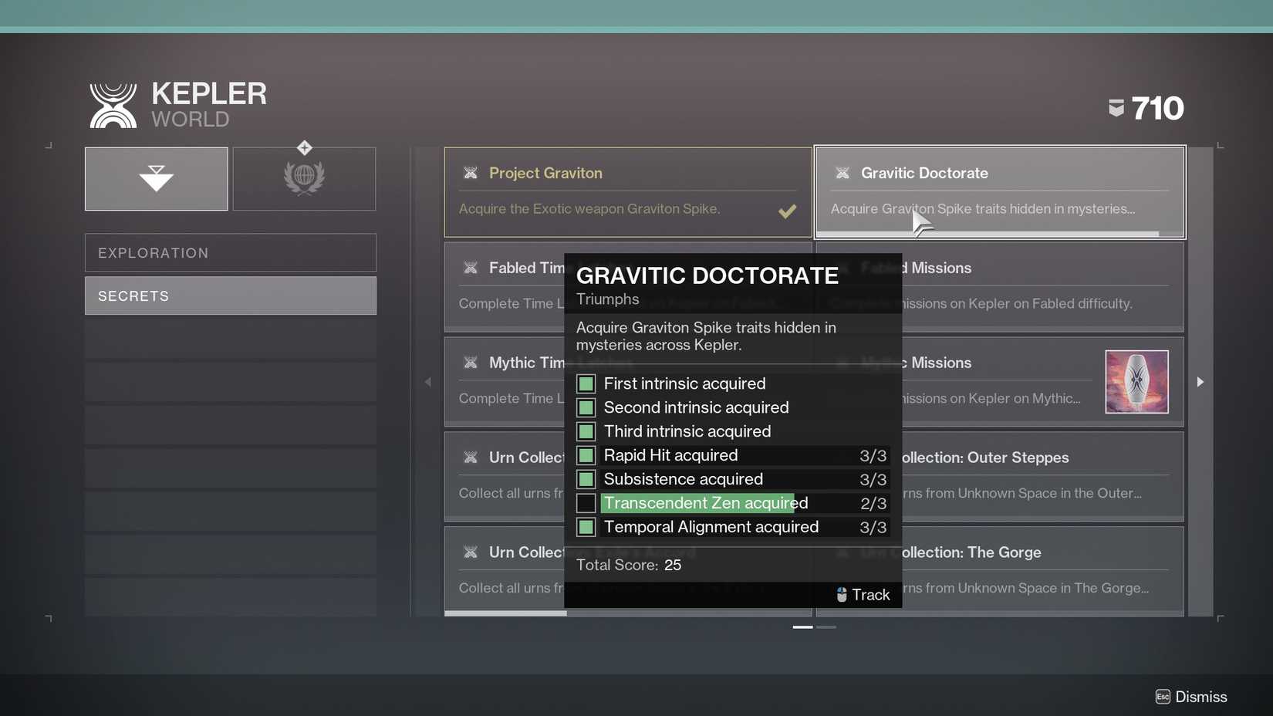
Task: Check the Transcendent Zen acquired checkbox
Action: 586,503
